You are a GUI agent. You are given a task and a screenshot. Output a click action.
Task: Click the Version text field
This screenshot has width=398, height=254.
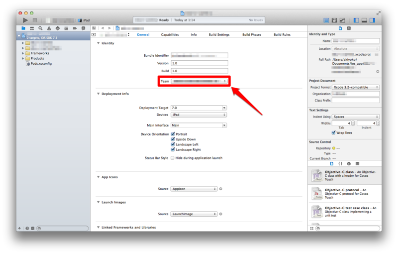[x=199, y=63]
